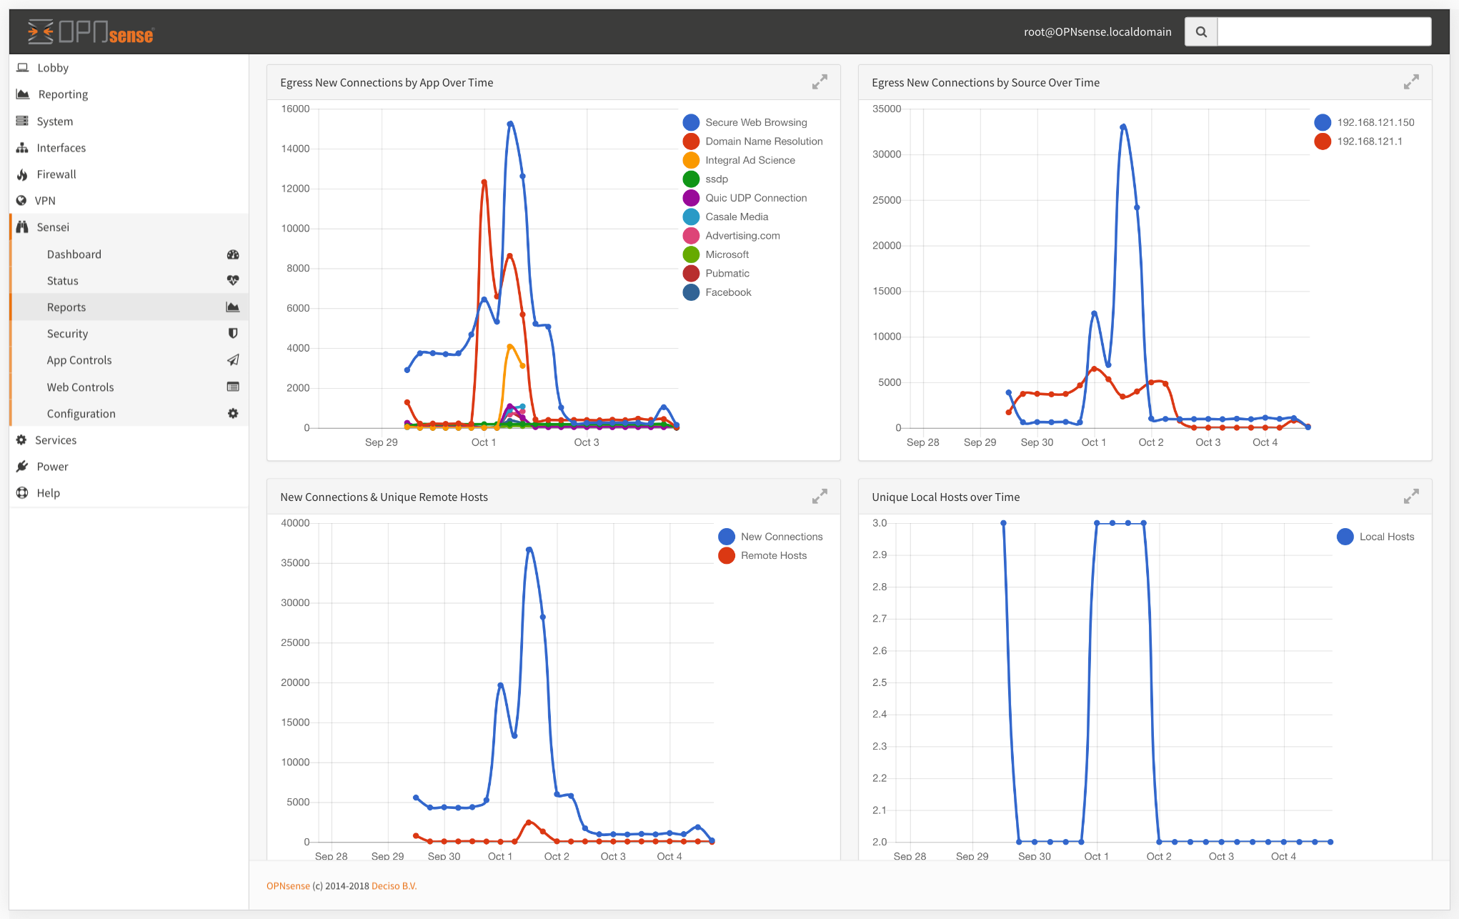Image resolution: width=1459 pixels, height=919 pixels.
Task: Click the Configuration gear icon
Action: [233, 414]
